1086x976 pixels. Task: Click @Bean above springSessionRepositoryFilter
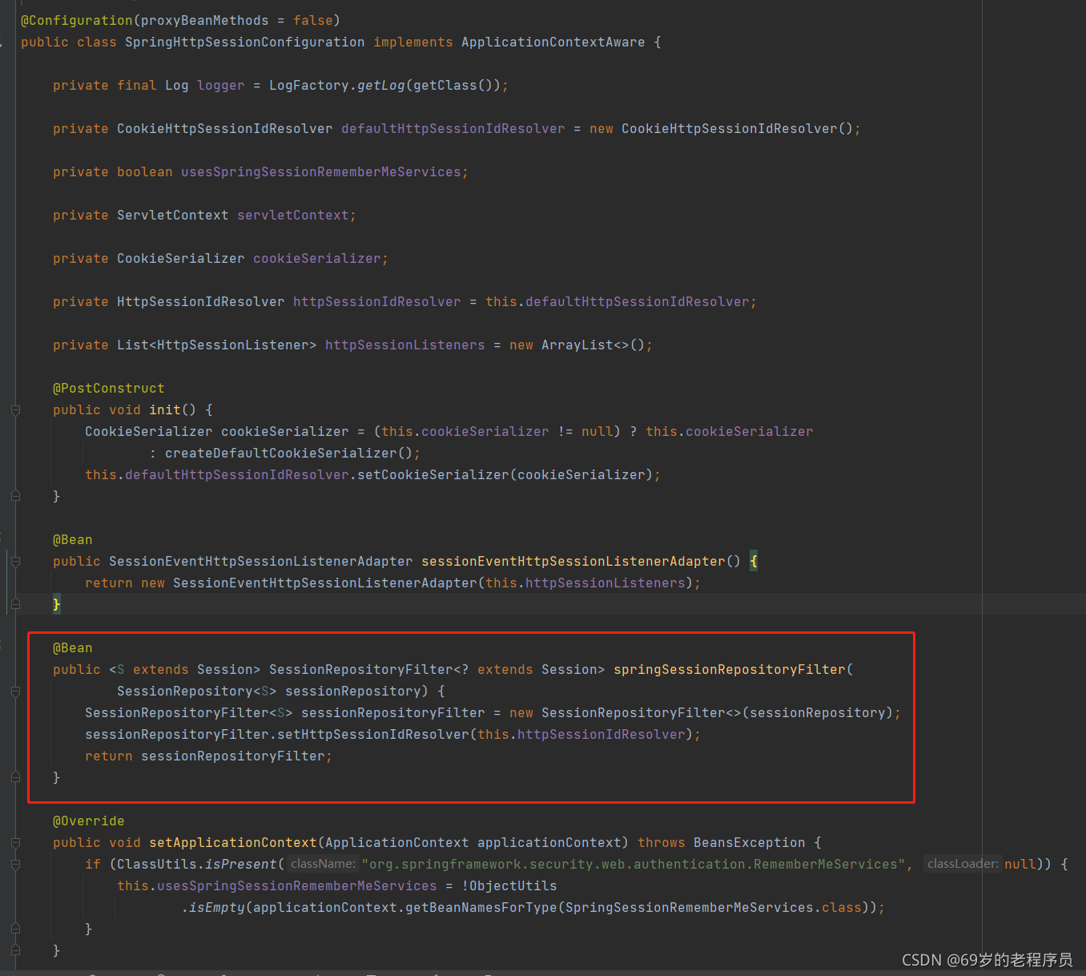72,648
